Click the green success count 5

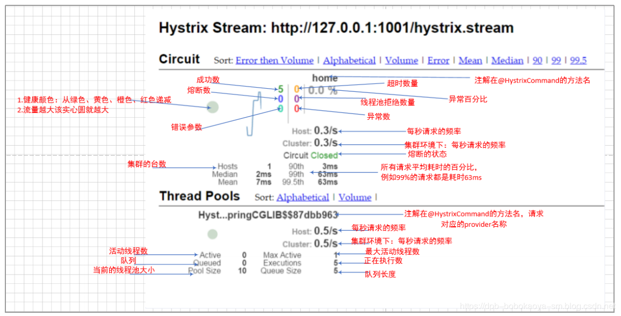coord(281,90)
